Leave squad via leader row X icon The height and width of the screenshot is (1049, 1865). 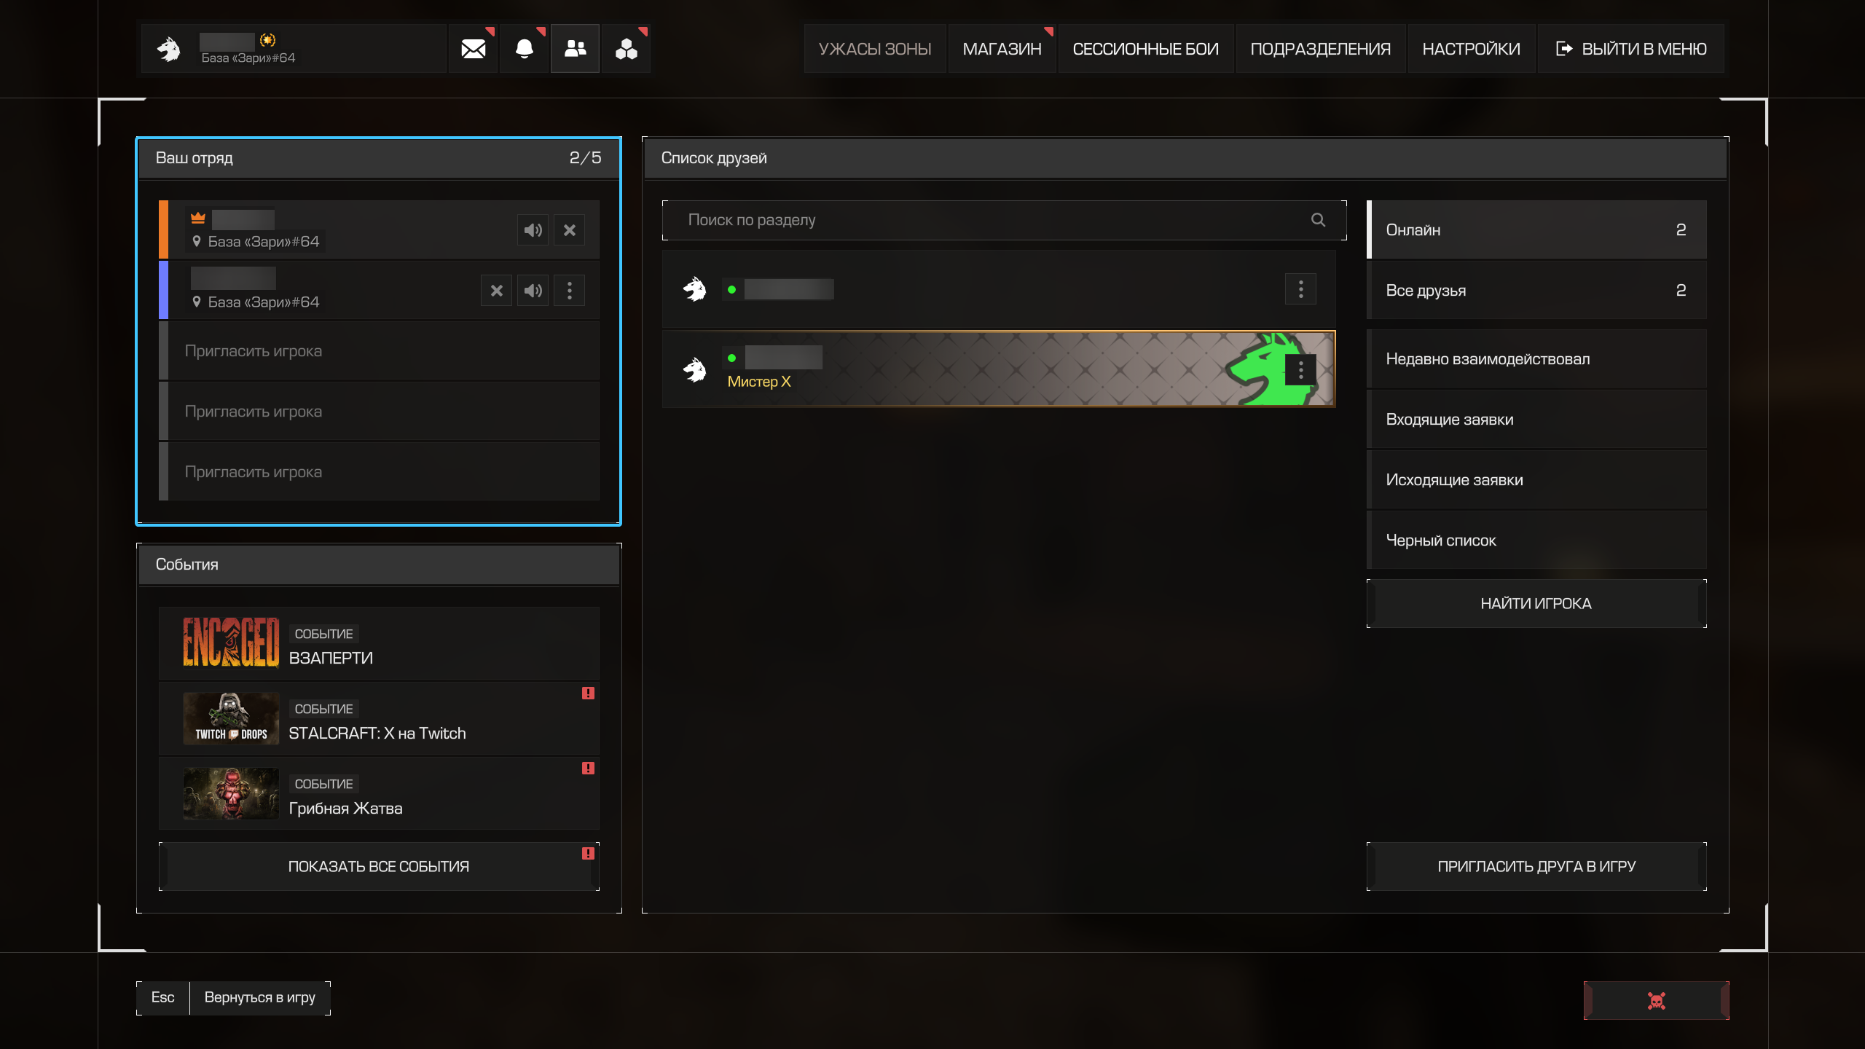(569, 230)
